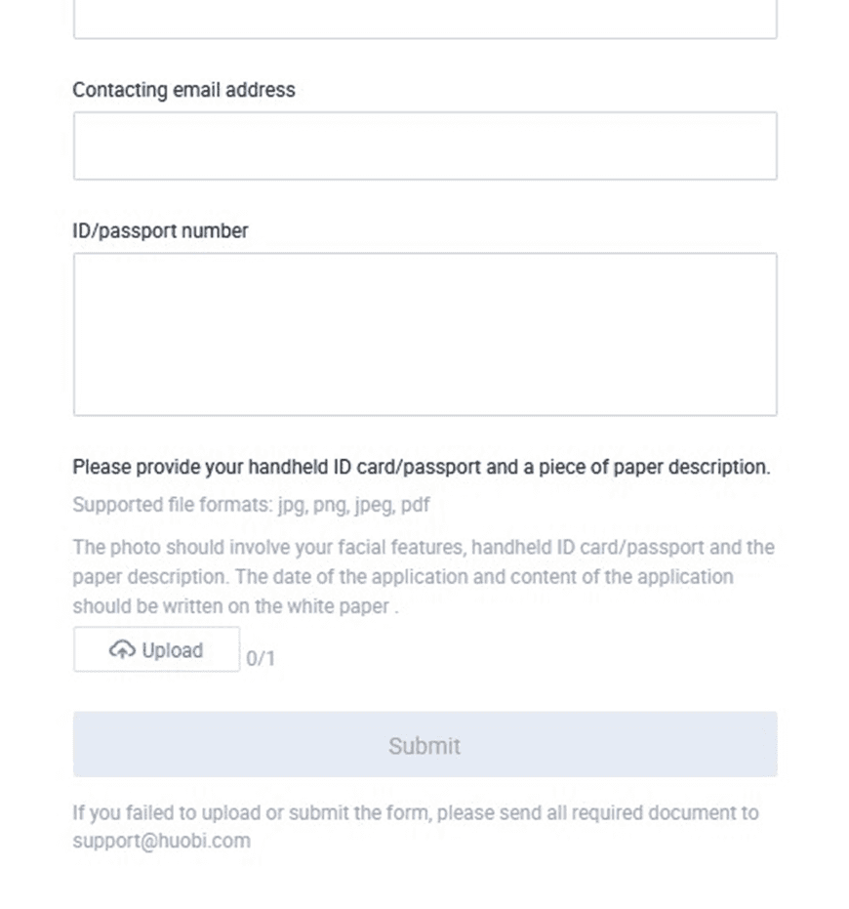Click the words "Contacting email" above the email field
The image size is (849, 909).
click(x=146, y=90)
